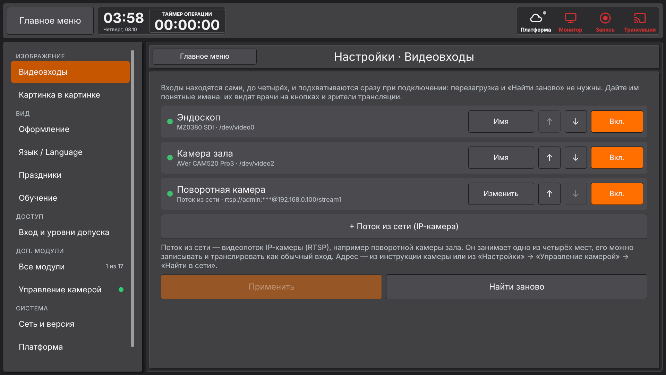Image resolution: width=666 pixels, height=375 pixels.
Task: Open Платформа in the sidebar
Action: click(70, 347)
